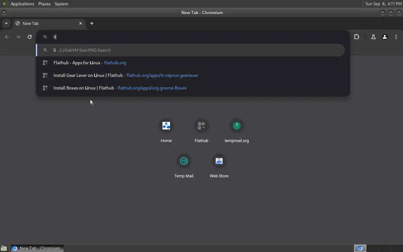Open the tempmail.org shortcut tile
Image resolution: width=403 pixels, height=252 pixels.
coord(237,131)
